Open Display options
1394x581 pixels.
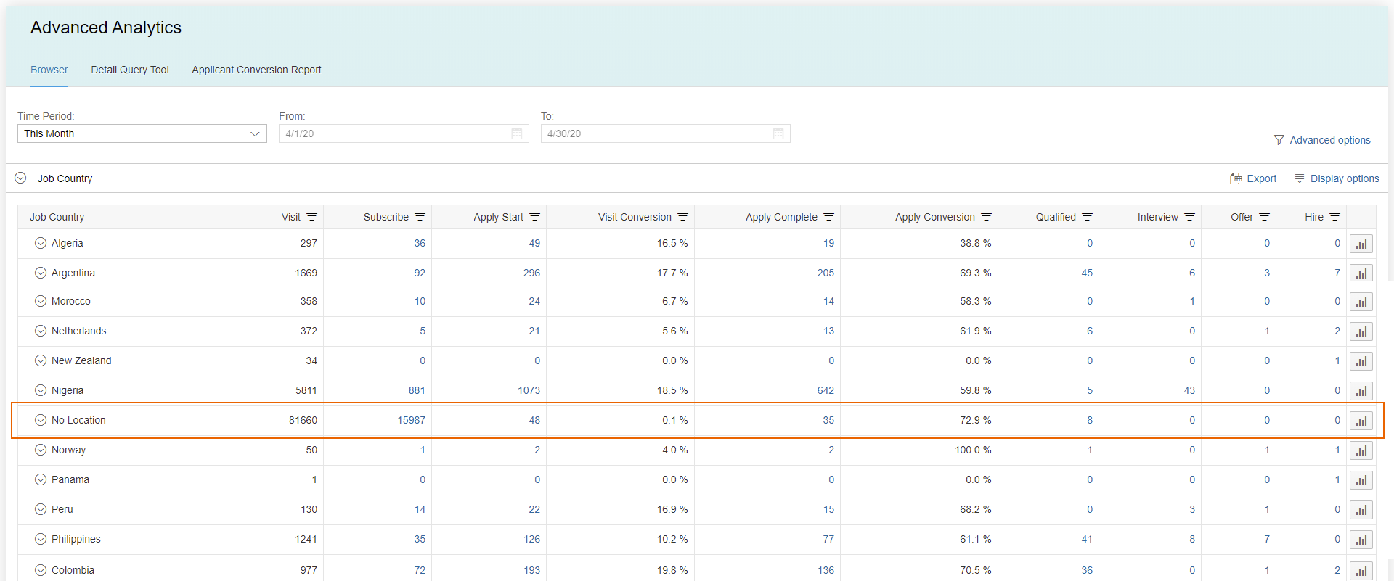pyautogui.click(x=1337, y=178)
